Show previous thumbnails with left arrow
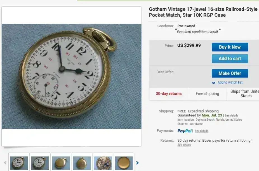The width and height of the screenshot is (259, 171). 5,163
